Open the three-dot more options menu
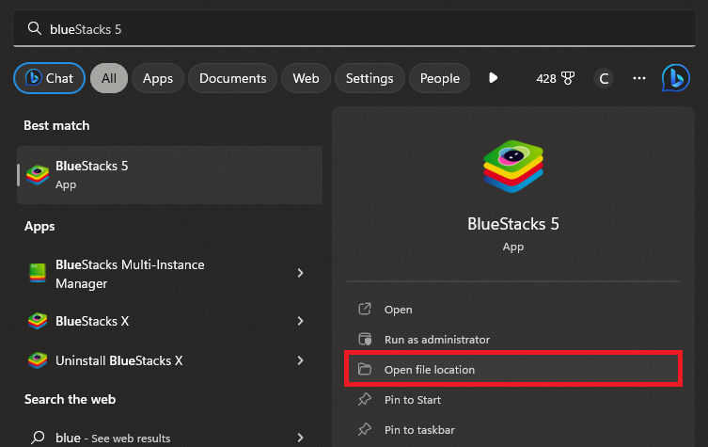Image resolution: width=708 pixels, height=447 pixels. point(639,78)
